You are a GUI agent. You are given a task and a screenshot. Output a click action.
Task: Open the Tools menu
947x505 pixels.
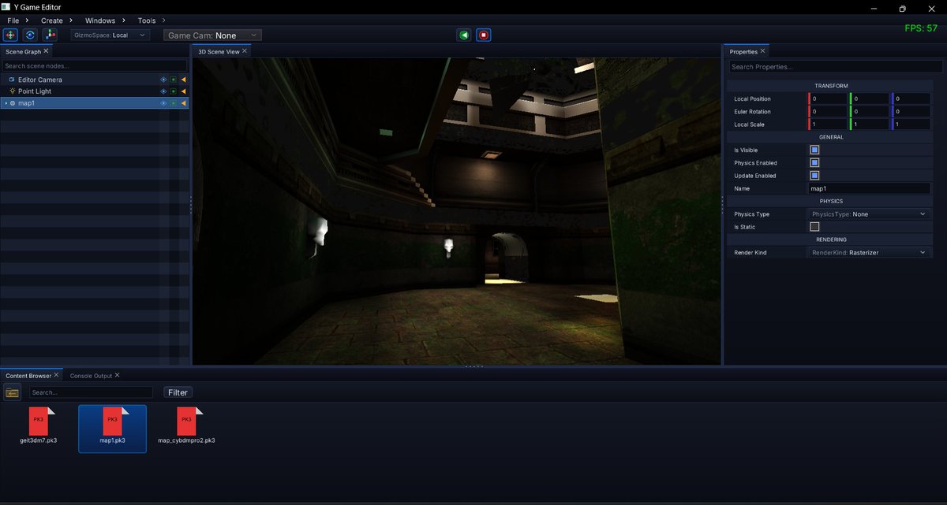click(147, 20)
